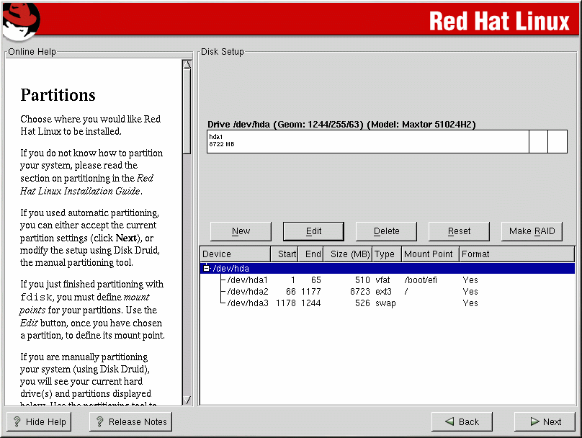Reset the partition table changes
582x438 pixels.
[459, 231]
